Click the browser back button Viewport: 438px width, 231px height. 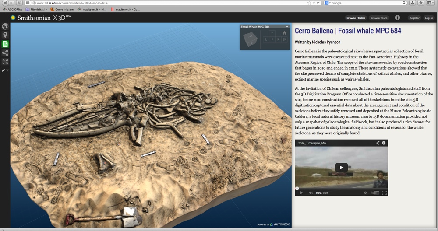(4, 3)
